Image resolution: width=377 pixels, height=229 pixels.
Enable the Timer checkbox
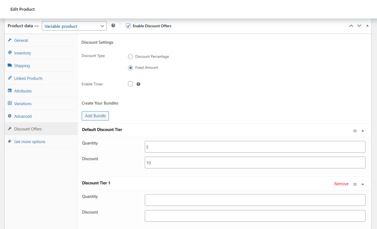point(130,84)
